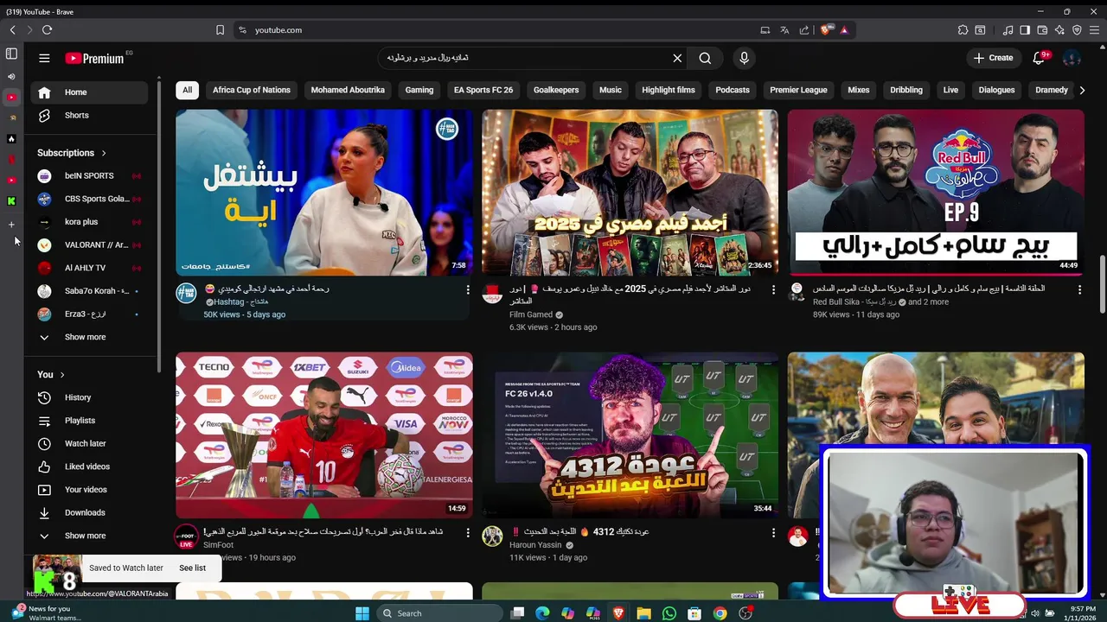Show more under the You section
This screenshot has width=1107, height=622.
90,536
